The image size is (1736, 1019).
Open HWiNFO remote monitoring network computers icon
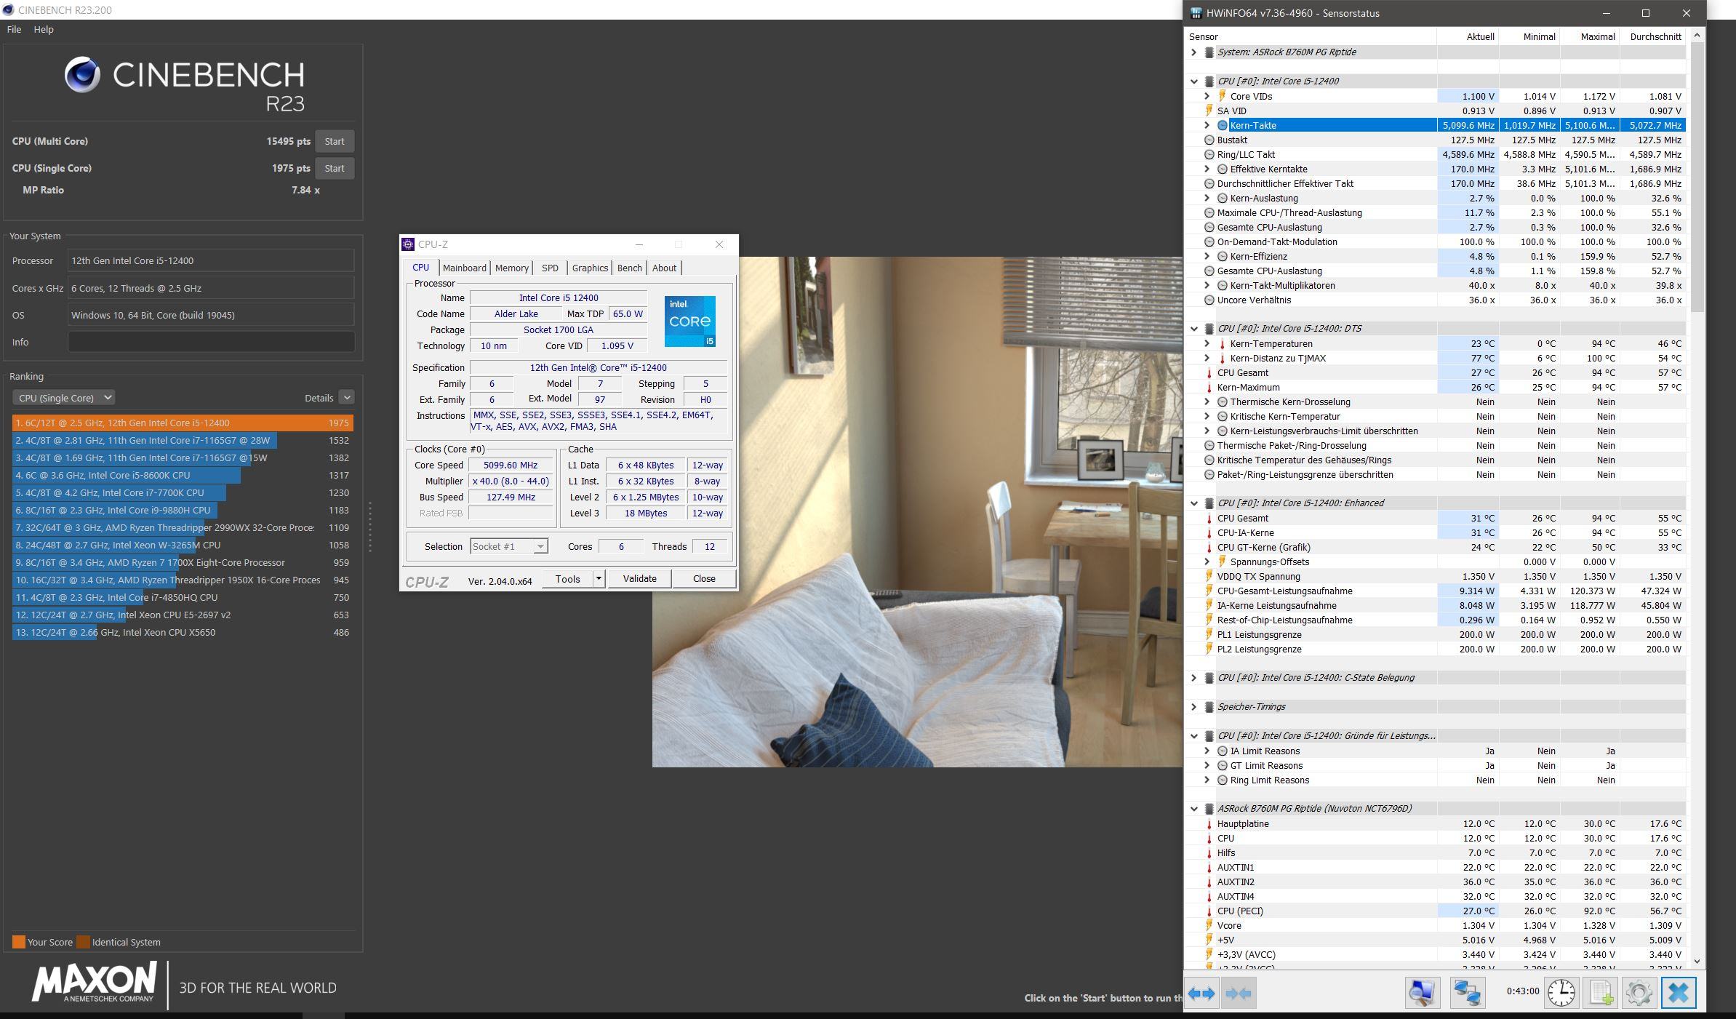click(1467, 993)
